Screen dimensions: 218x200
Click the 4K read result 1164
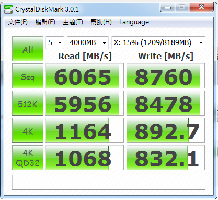click(x=85, y=130)
